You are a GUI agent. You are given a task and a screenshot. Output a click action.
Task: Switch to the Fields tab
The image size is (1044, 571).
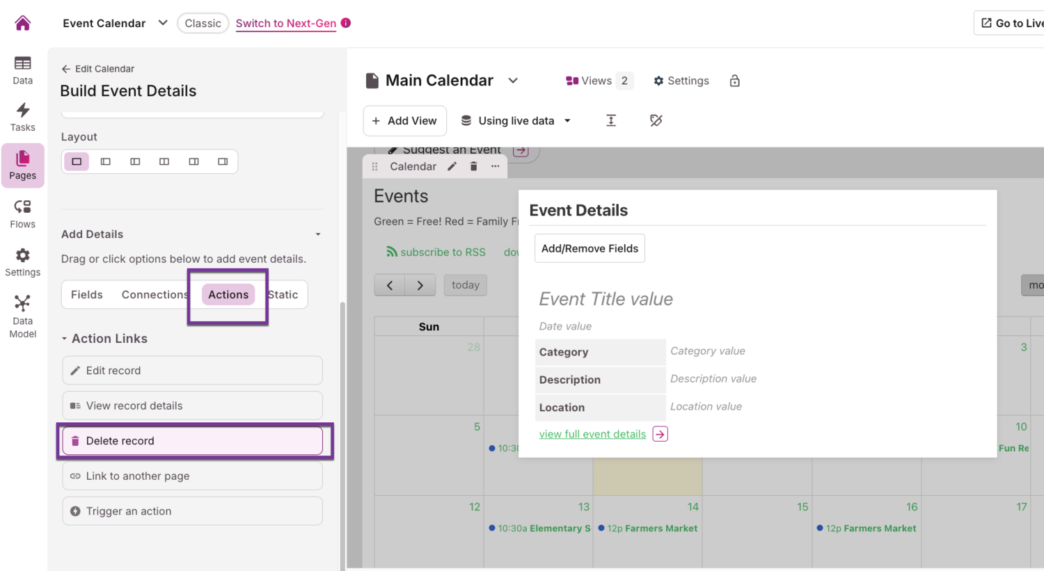point(86,295)
